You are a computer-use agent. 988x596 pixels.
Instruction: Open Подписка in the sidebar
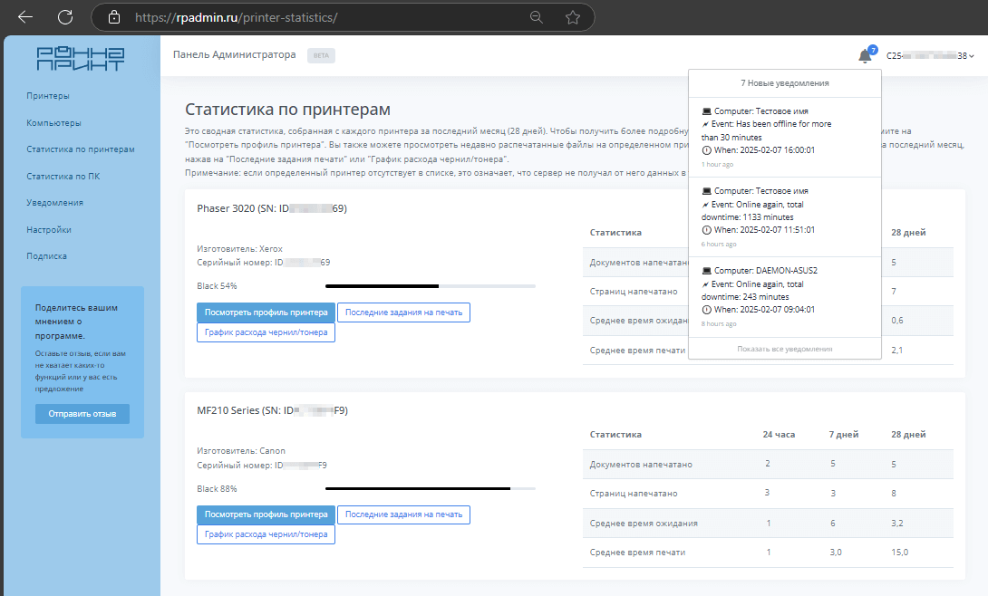coord(47,256)
